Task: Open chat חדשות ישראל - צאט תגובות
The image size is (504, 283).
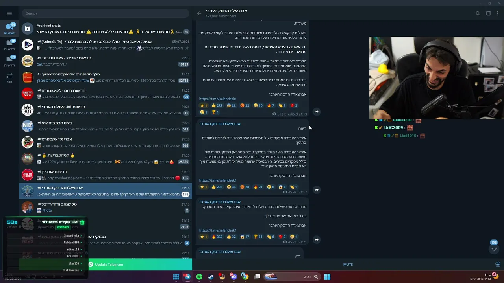Action: point(106,61)
